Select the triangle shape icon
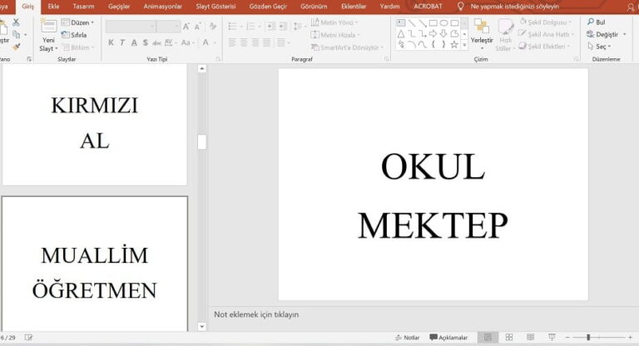Viewport: 639px width, 346px height. (x=401, y=34)
